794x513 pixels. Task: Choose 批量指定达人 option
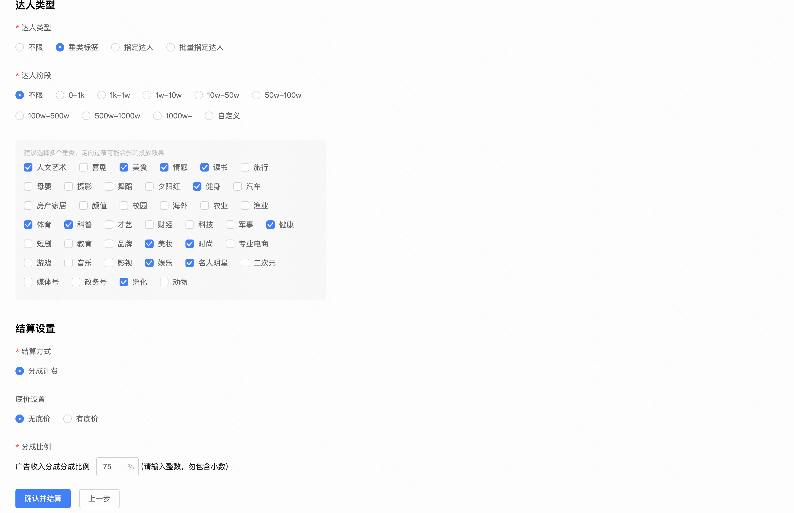(171, 47)
